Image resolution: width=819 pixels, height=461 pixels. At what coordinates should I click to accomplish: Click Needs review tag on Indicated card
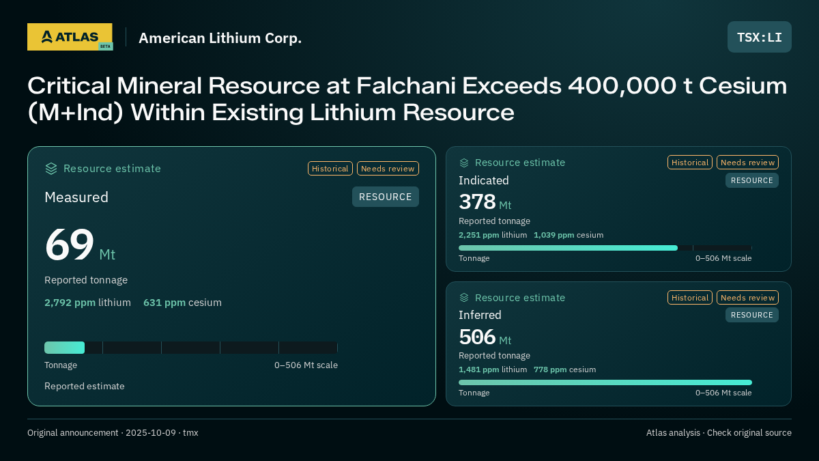pyautogui.click(x=747, y=163)
